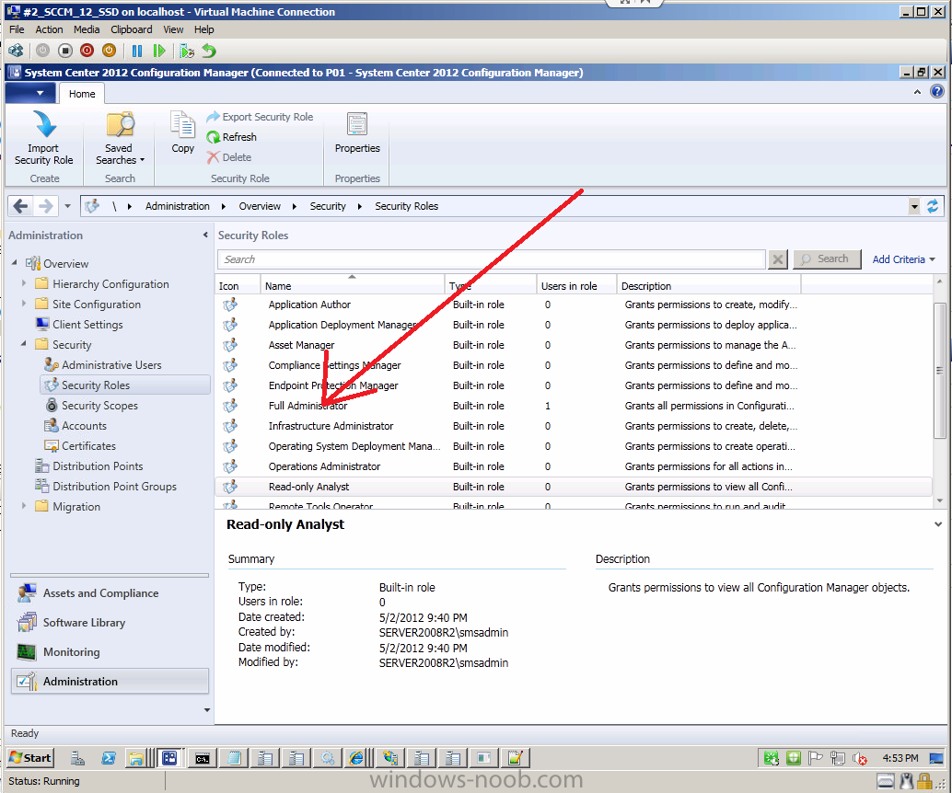Pause the virtual machine
The image size is (952, 793).
pos(137,51)
